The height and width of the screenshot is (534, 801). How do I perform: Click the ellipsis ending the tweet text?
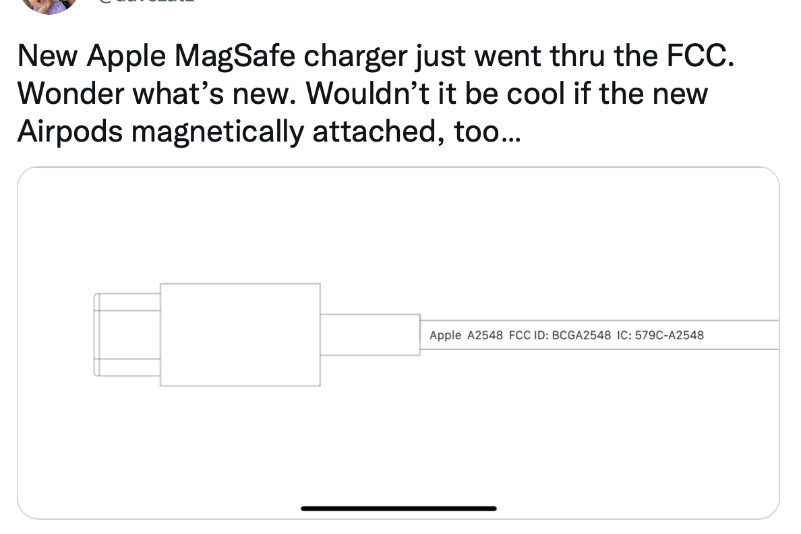pos(511,131)
